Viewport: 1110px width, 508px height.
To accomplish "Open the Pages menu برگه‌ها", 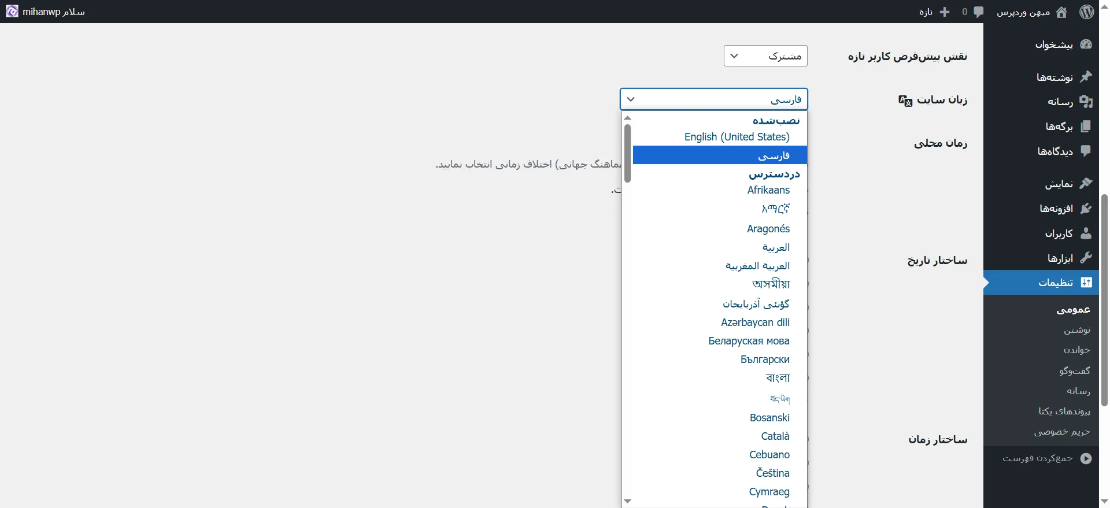I will click(1059, 127).
